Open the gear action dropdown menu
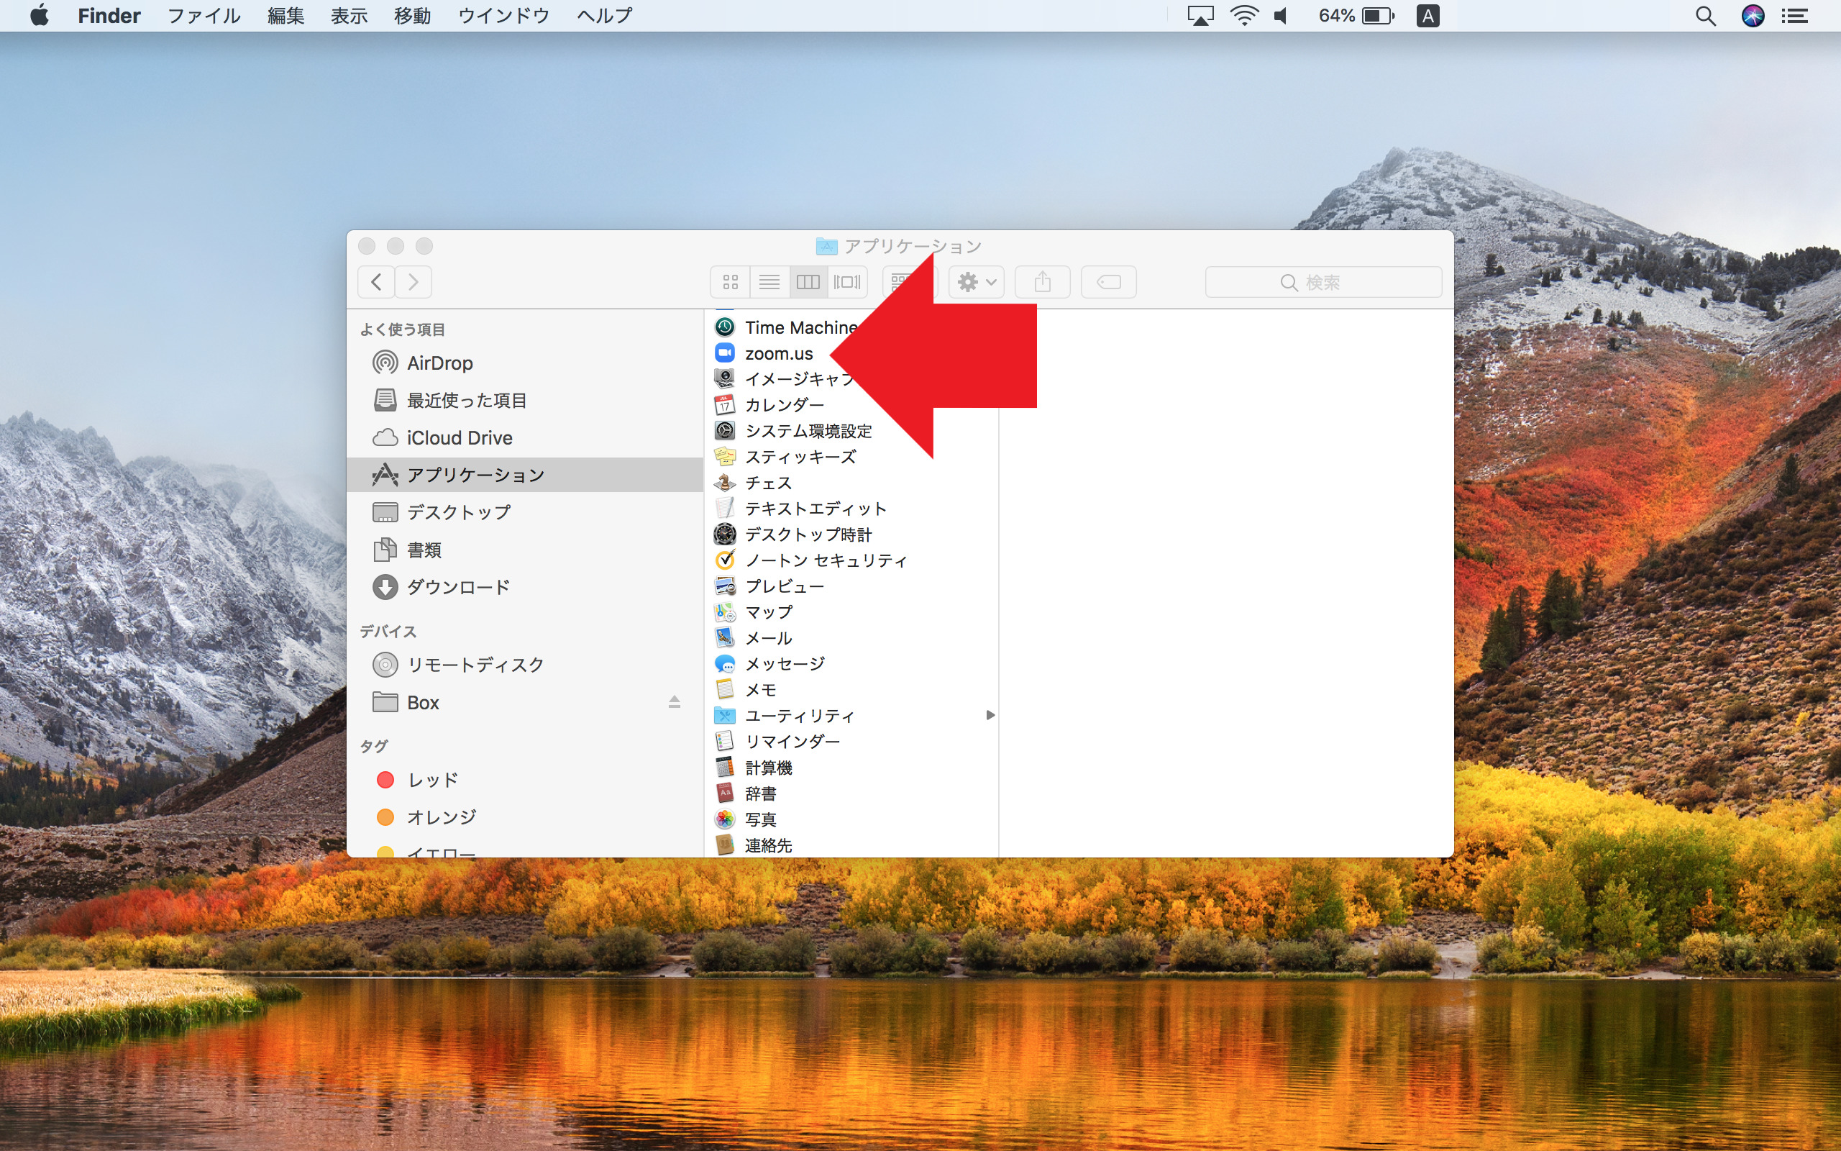Viewport: 1841px width, 1151px height. [x=976, y=283]
